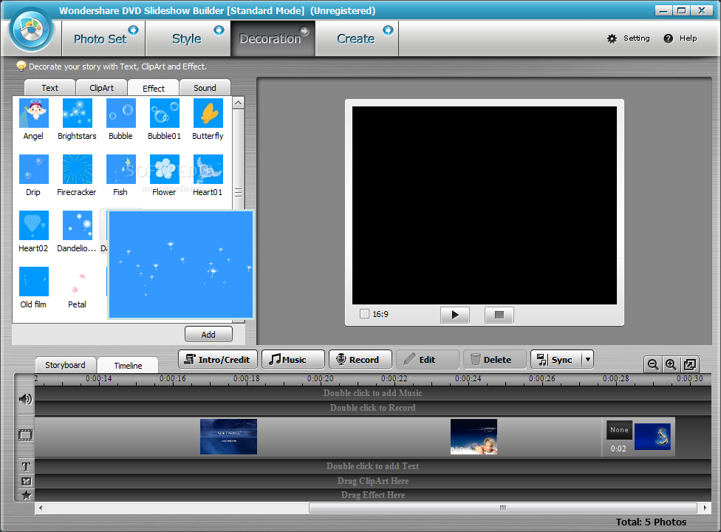Image resolution: width=721 pixels, height=532 pixels.
Task: Select the dark blue Softpedia slide thumbnail
Action: click(228, 437)
